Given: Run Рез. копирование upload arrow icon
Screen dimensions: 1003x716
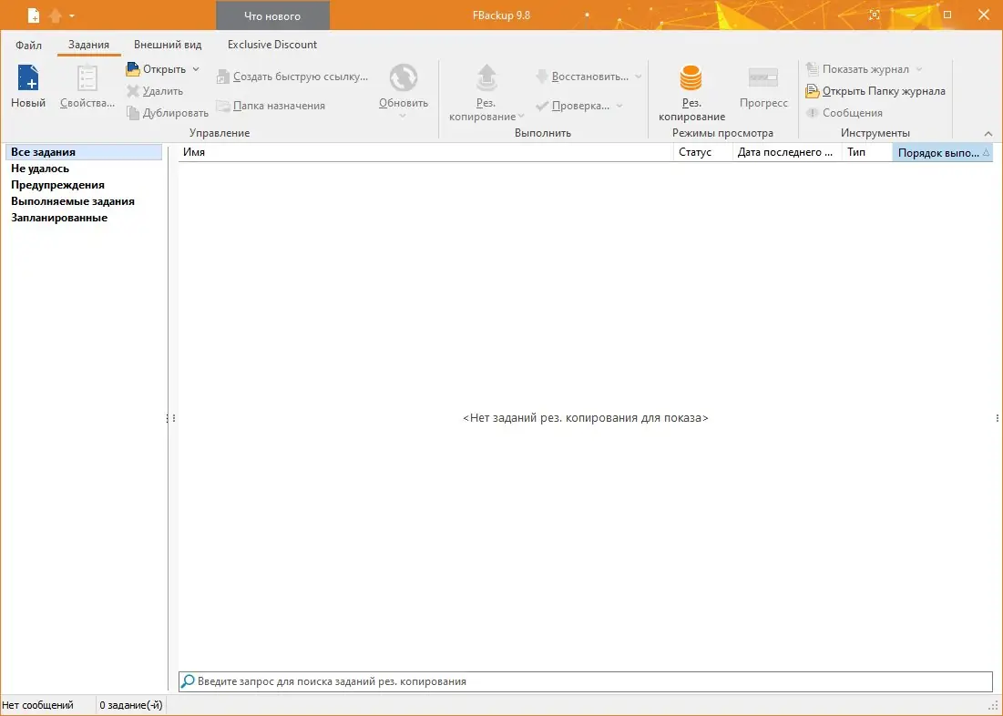Looking at the screenshot, I should (486, 78).
